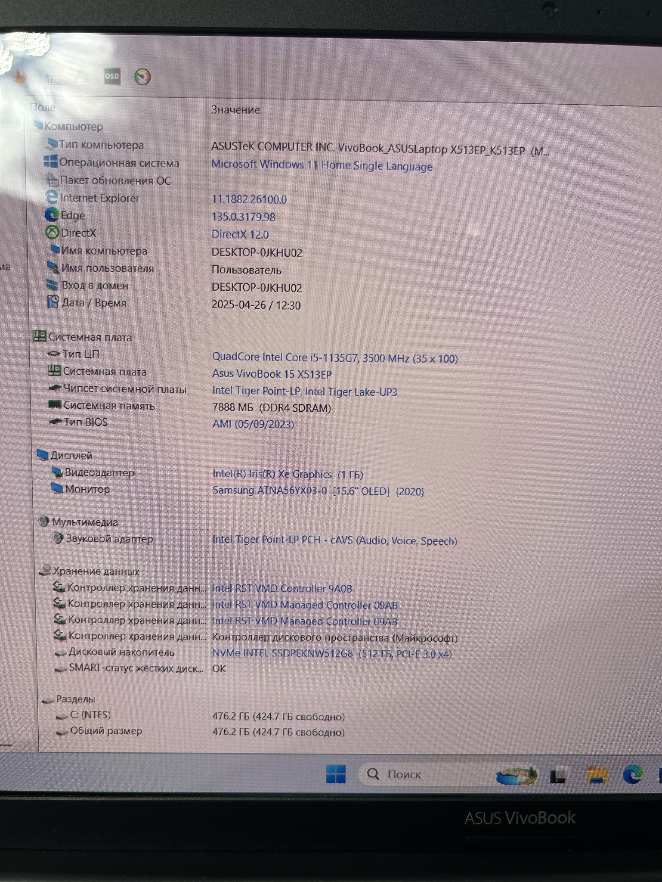
Task: Select the 7888 МБ (DDR4 SDRAM) value
Action: (272, 407)
